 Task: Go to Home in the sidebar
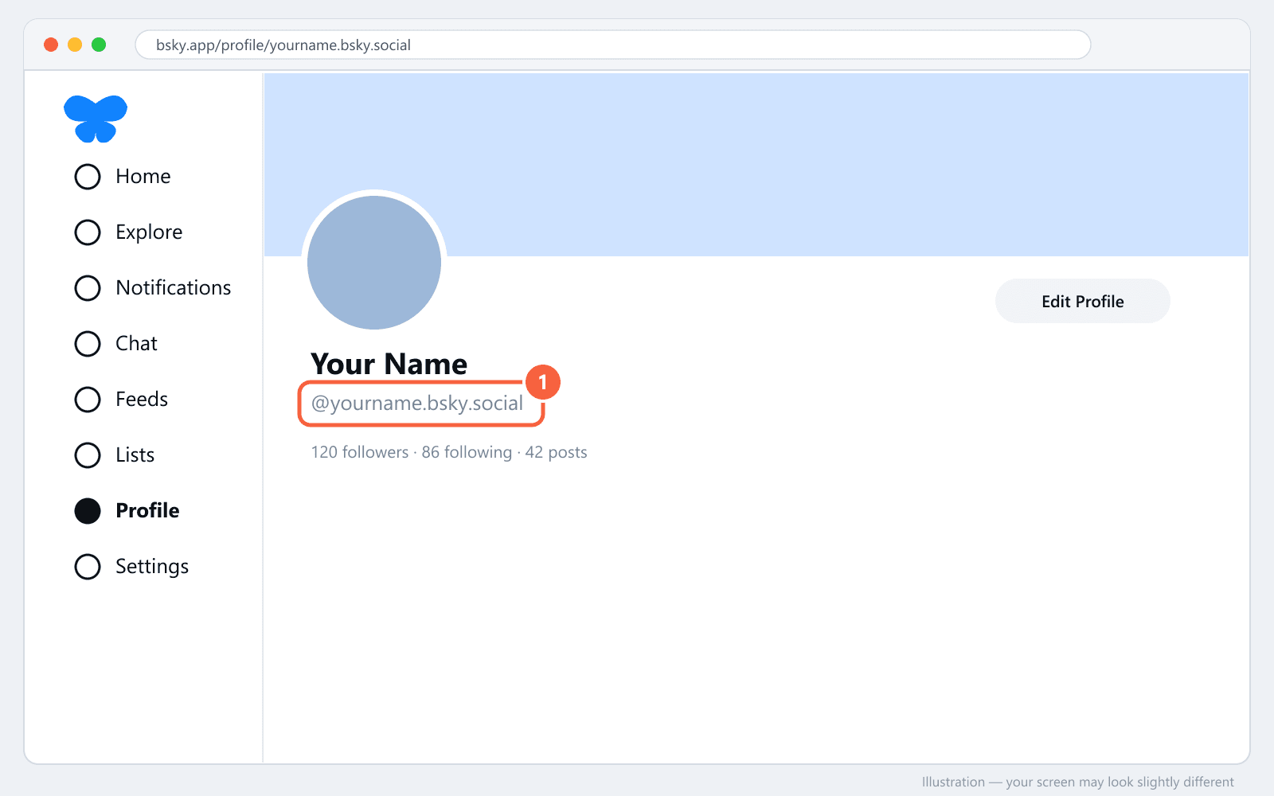click(x=143, y=176)
